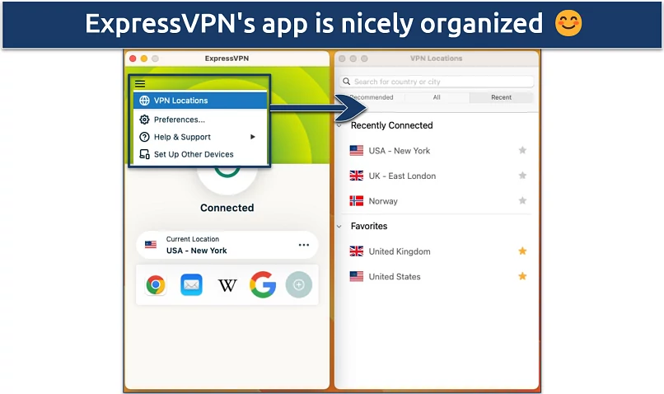This screenshot has height=394, width=664.
Task: Open the hamburger menu icon in ExpressVPN
Action: click(140, 84)
